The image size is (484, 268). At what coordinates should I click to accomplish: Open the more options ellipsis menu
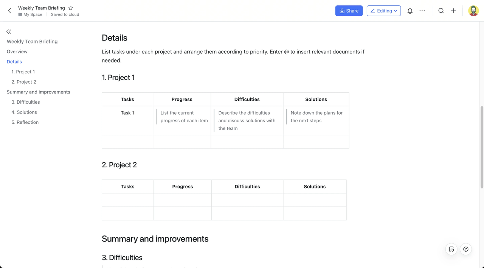click(422, 11)
